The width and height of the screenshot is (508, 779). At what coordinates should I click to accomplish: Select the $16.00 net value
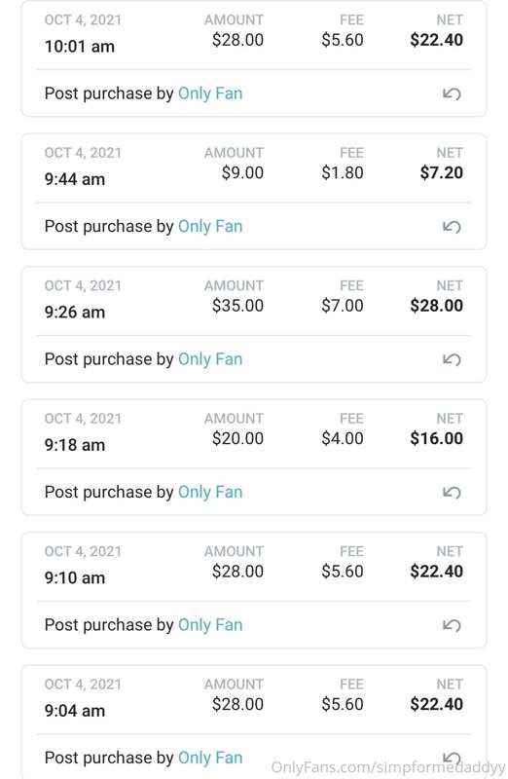(x=437, y=439)
